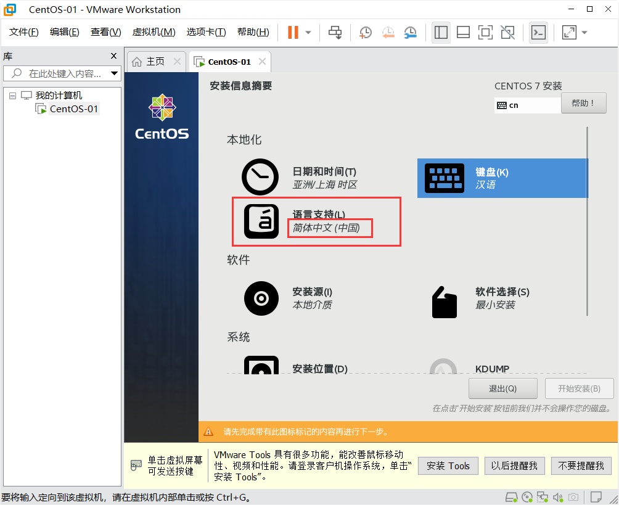The image size is (619, 505).
Task: Click the 本地介质 text
Action: click(x=312, y=305)
